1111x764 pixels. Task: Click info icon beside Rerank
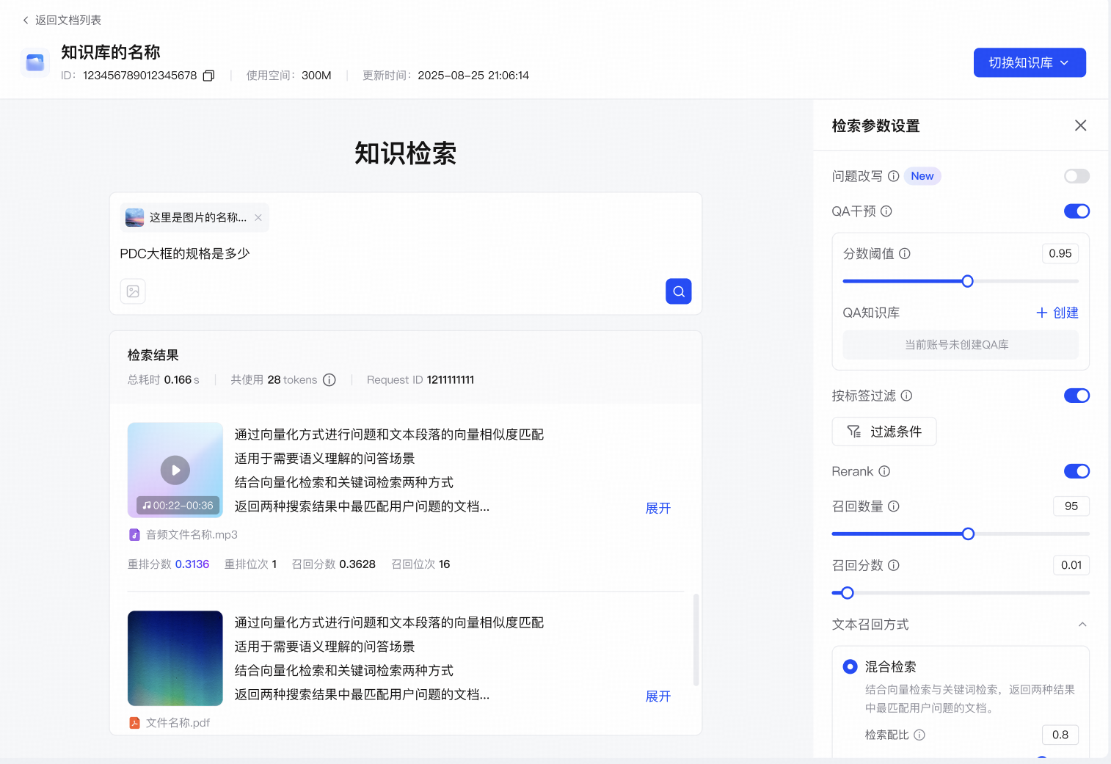884,471
